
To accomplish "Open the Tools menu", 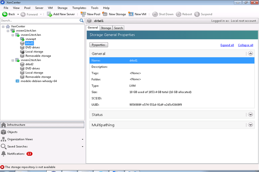I will [95, 8].
